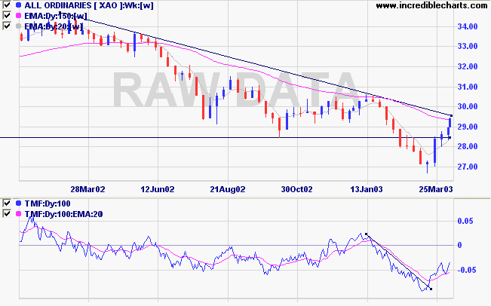Select the downtrend line's right end handle
The width and height of the screenshot is (491, 306).
tap(451, 116)
